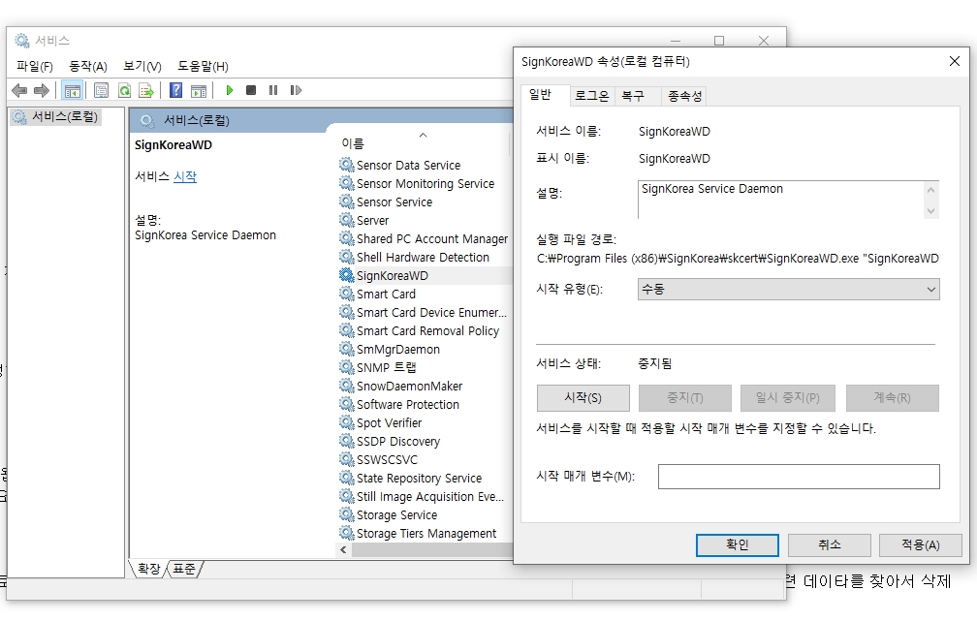
Task: Select Smart Card Device Enumer... row
Action: (425, 312)
